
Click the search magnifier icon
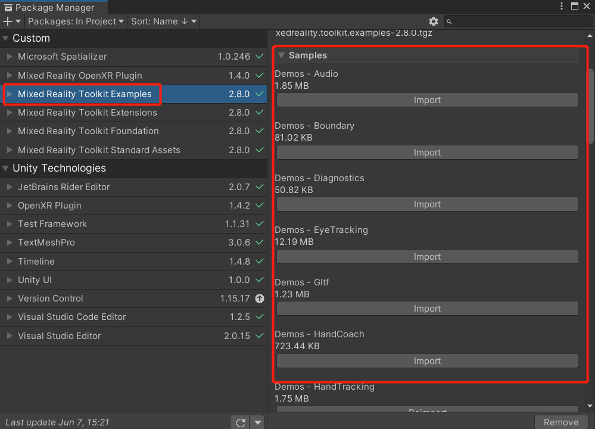coord(450,21)
